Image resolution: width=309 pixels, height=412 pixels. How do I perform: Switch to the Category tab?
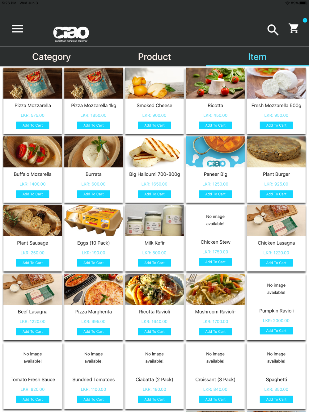coord(51,57)
